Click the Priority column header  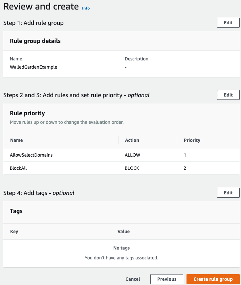click(x=192, y=140)
